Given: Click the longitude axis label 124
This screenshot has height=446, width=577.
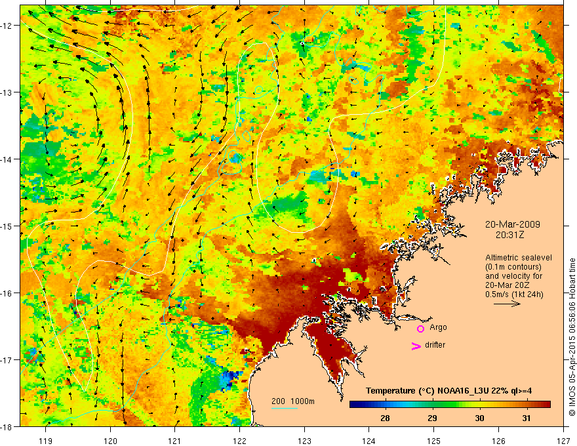Looking at the screenshot, I should coord(369,441).
